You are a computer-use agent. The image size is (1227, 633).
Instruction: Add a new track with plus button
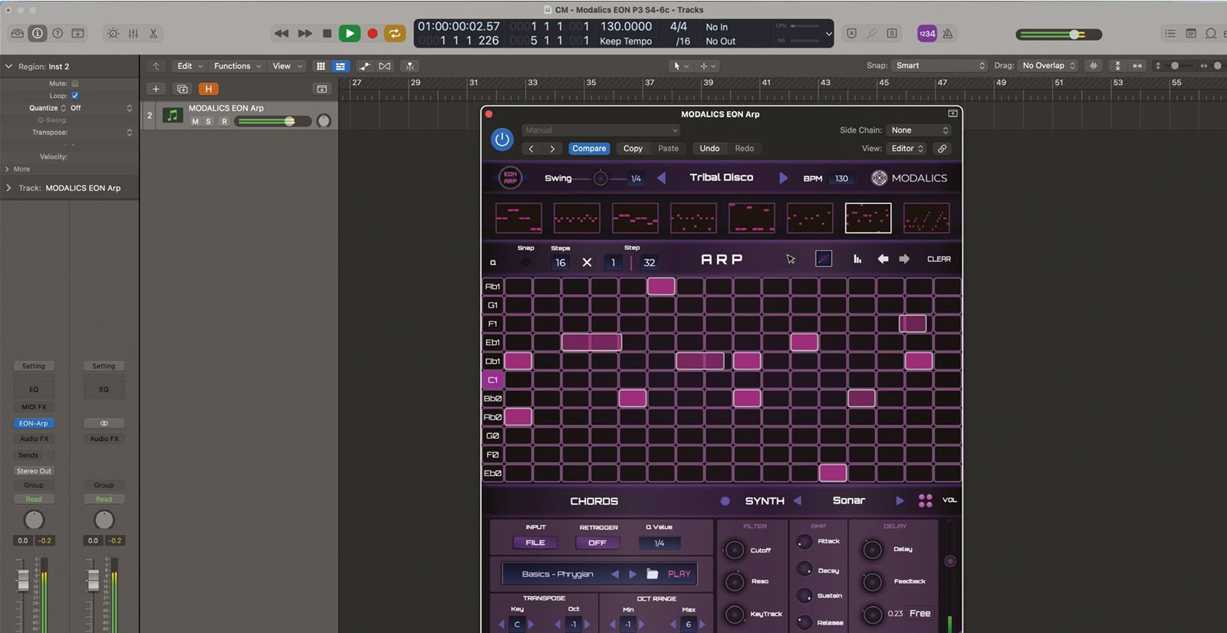[156, 89]
